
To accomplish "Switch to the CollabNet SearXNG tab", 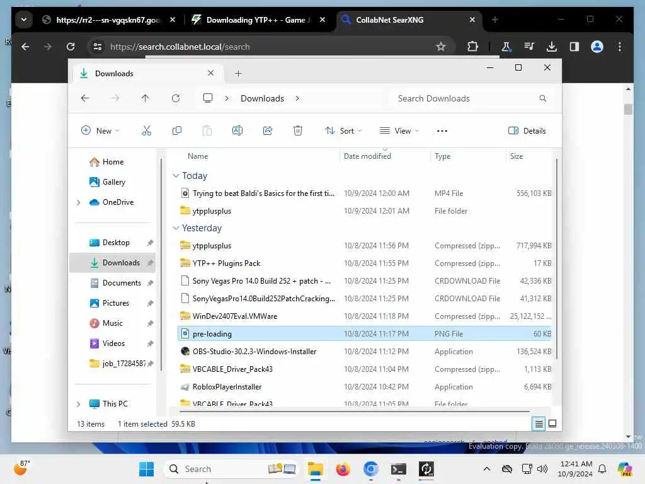I will (409, 20).
